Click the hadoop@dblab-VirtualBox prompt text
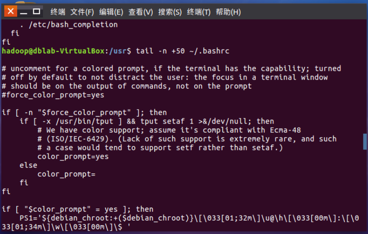The image size is (368, 234). click(53, 51)
